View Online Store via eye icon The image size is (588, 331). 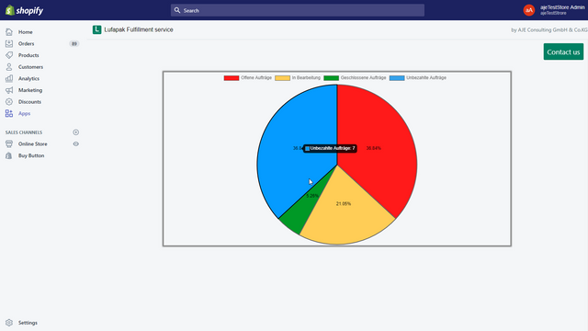tap(75, 143)
